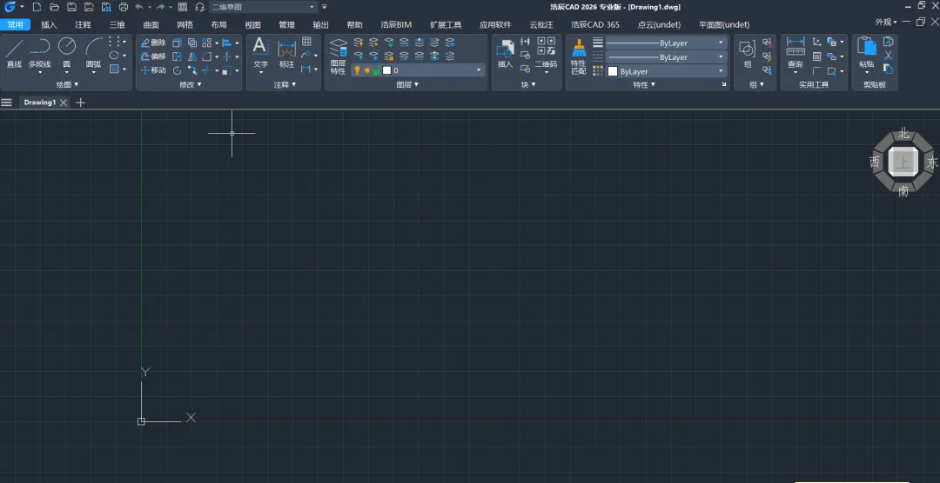
Task: Open the linetype ByLayer dropdown
Action: 666,57
